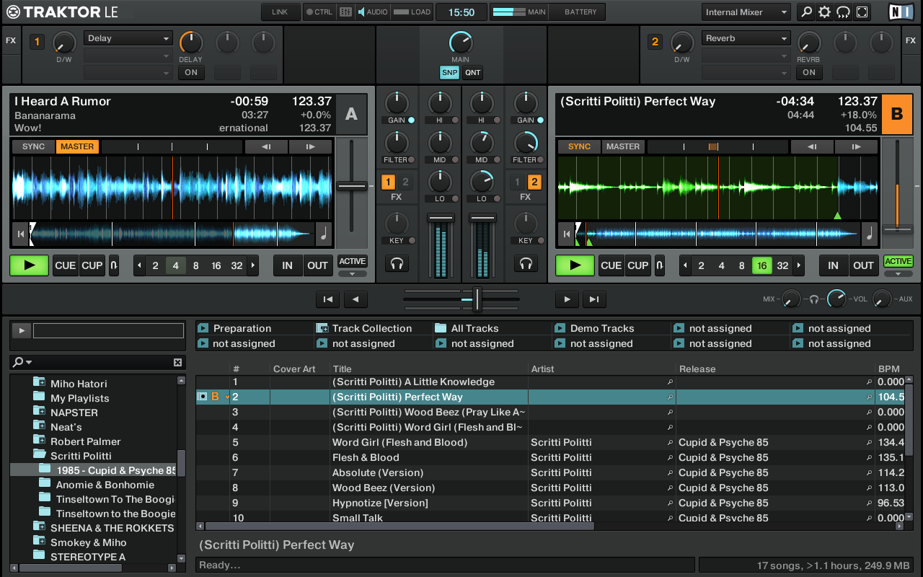This screenshot has height=577, width=923.
Task: Jump to track start on deck A
Action: coord(20,234)
